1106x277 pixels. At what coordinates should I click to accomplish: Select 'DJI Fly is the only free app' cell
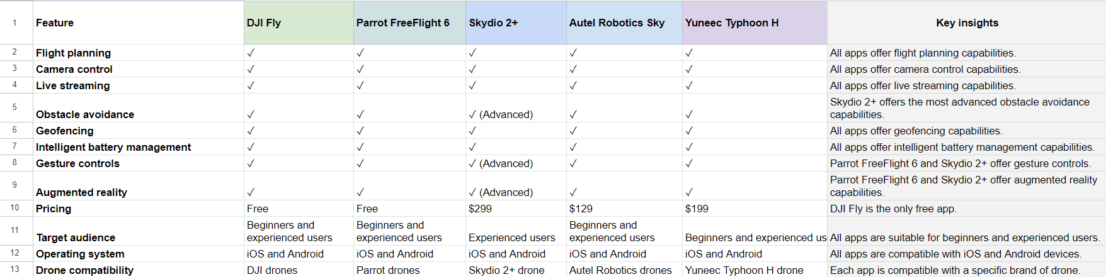click(967, 209)
